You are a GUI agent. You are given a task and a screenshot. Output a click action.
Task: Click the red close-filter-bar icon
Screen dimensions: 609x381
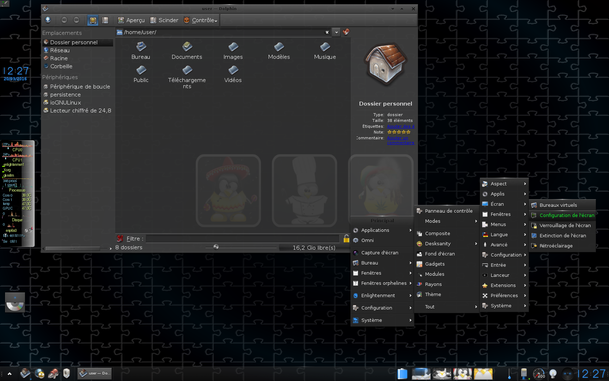[120, 238]
